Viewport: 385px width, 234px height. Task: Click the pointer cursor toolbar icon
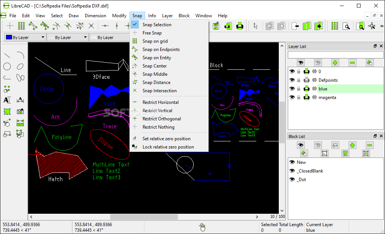[256, 26]
